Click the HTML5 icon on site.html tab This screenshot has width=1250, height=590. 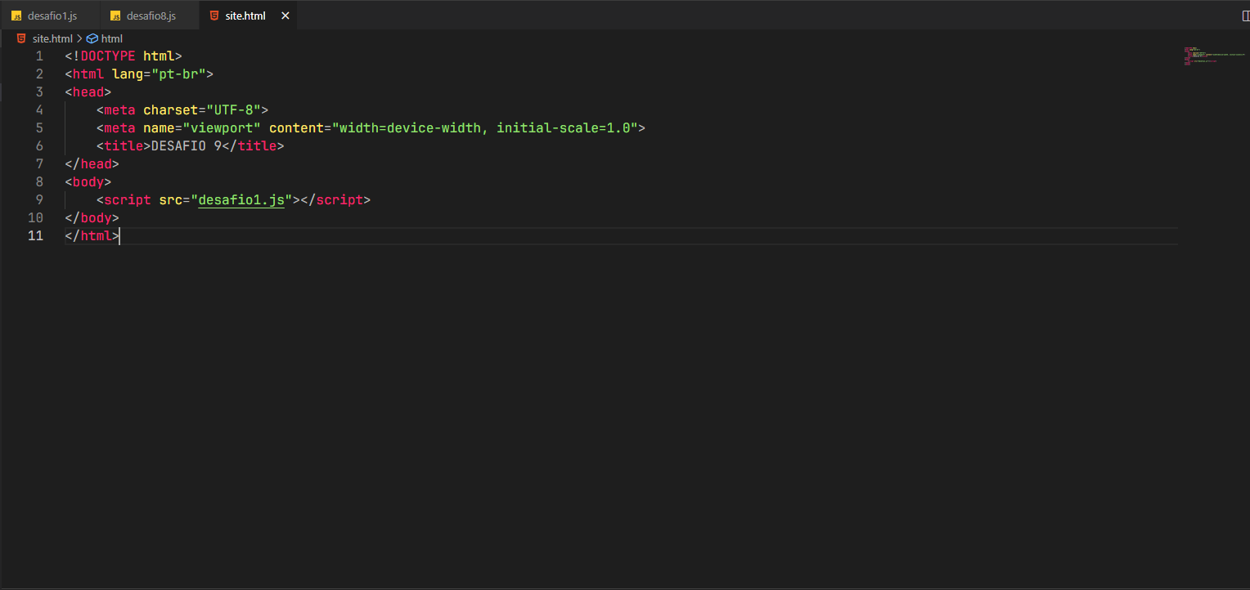[214, 16]
